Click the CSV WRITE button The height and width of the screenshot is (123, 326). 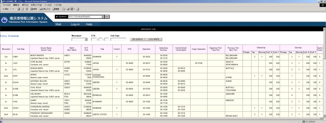point(154,39)
